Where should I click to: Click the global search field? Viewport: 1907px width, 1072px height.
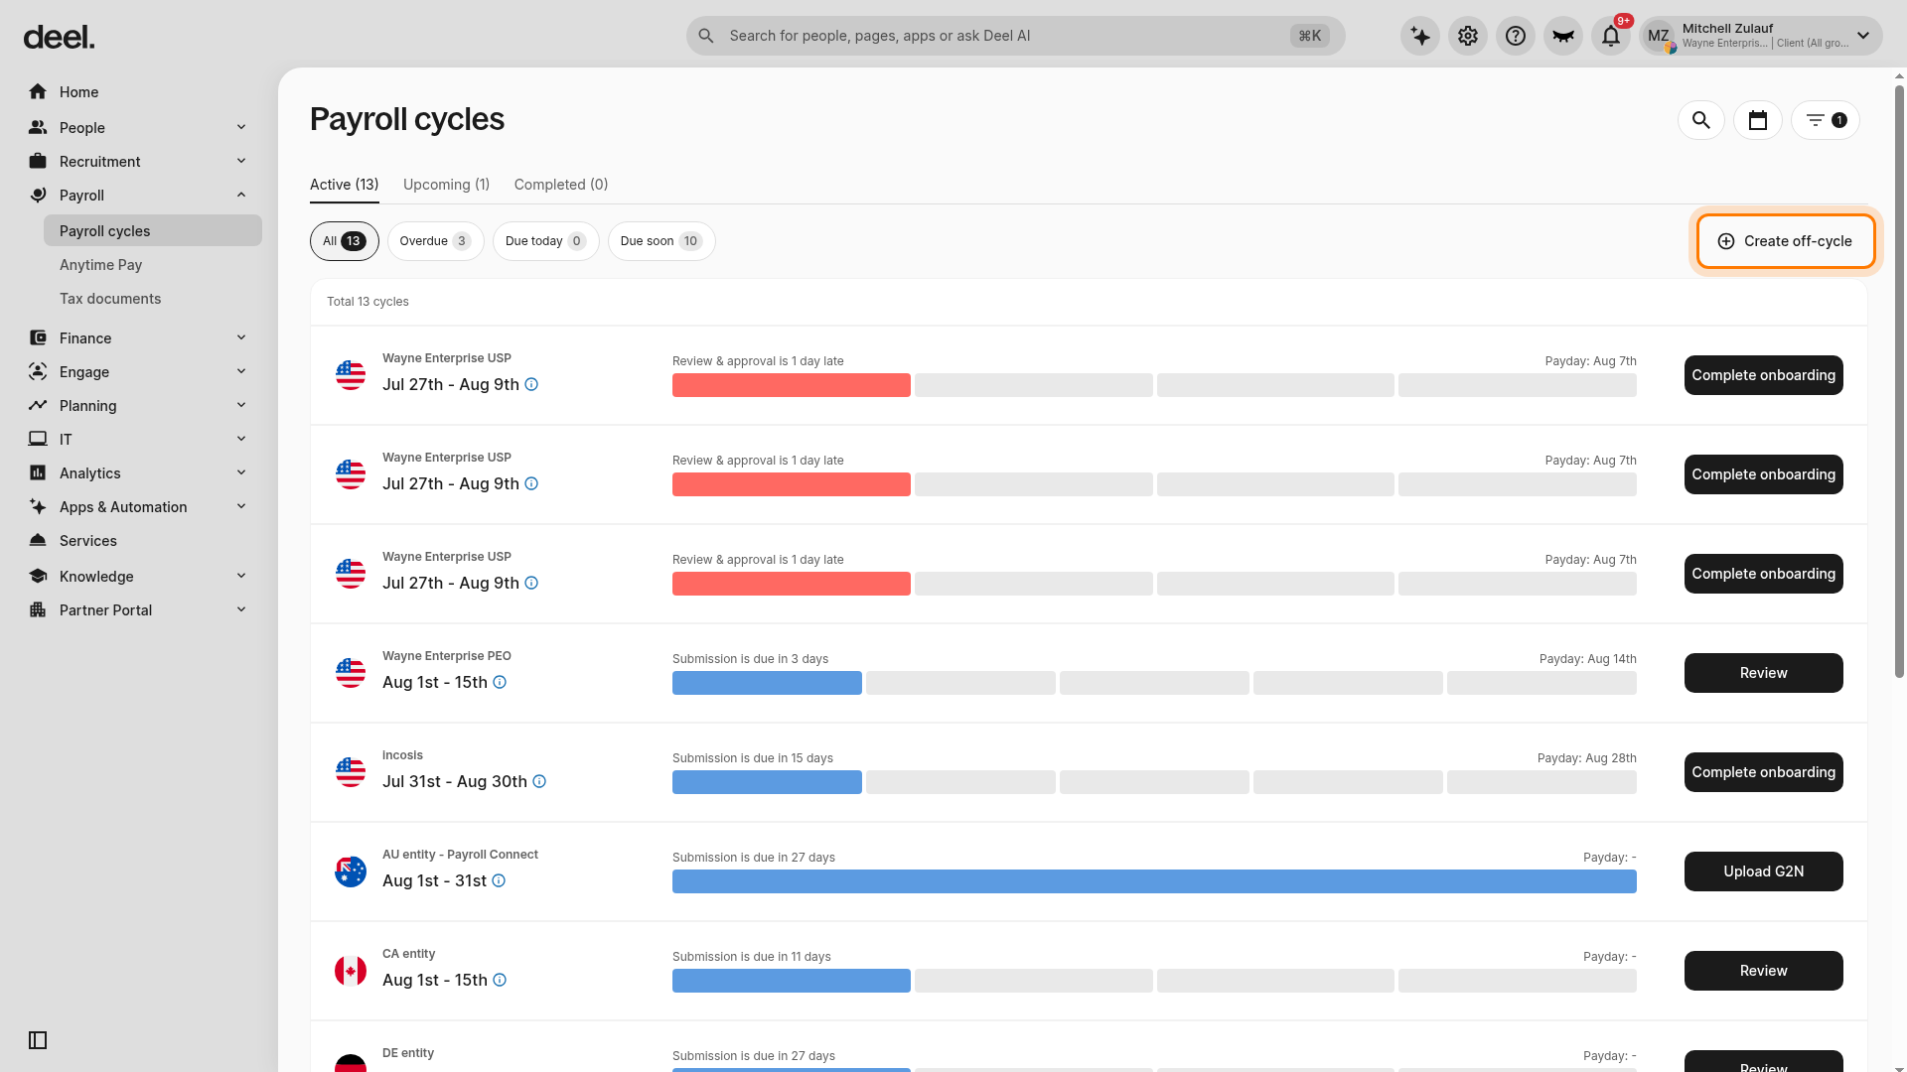coord(1015,36)
